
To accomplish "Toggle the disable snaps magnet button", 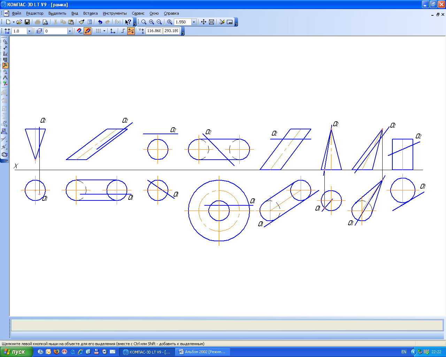I will pos(87,31).
